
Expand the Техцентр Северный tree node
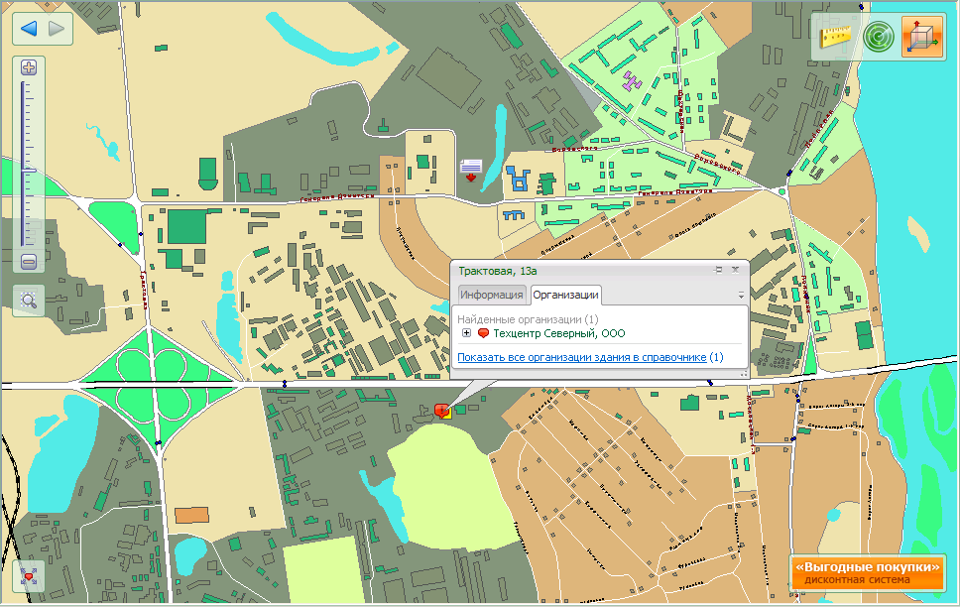467,333
